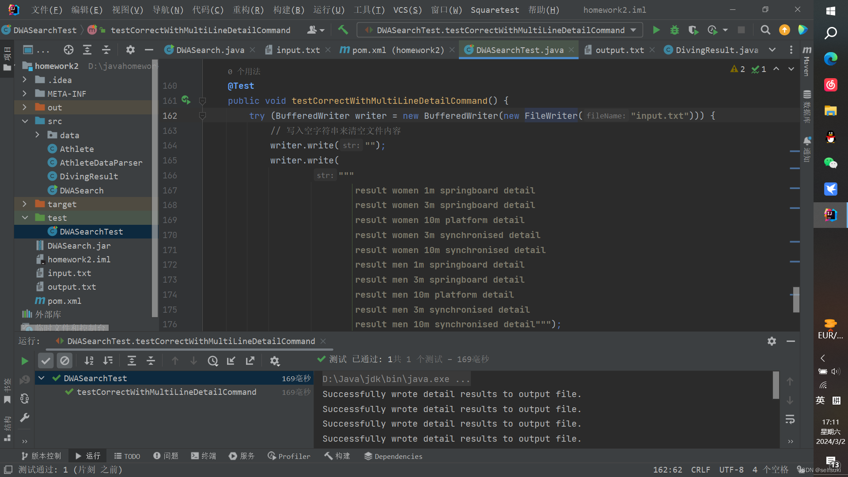Viewport: 848px width, 477px height.
Task: Collapse the test folder node
Action: (x=25, y=218)
